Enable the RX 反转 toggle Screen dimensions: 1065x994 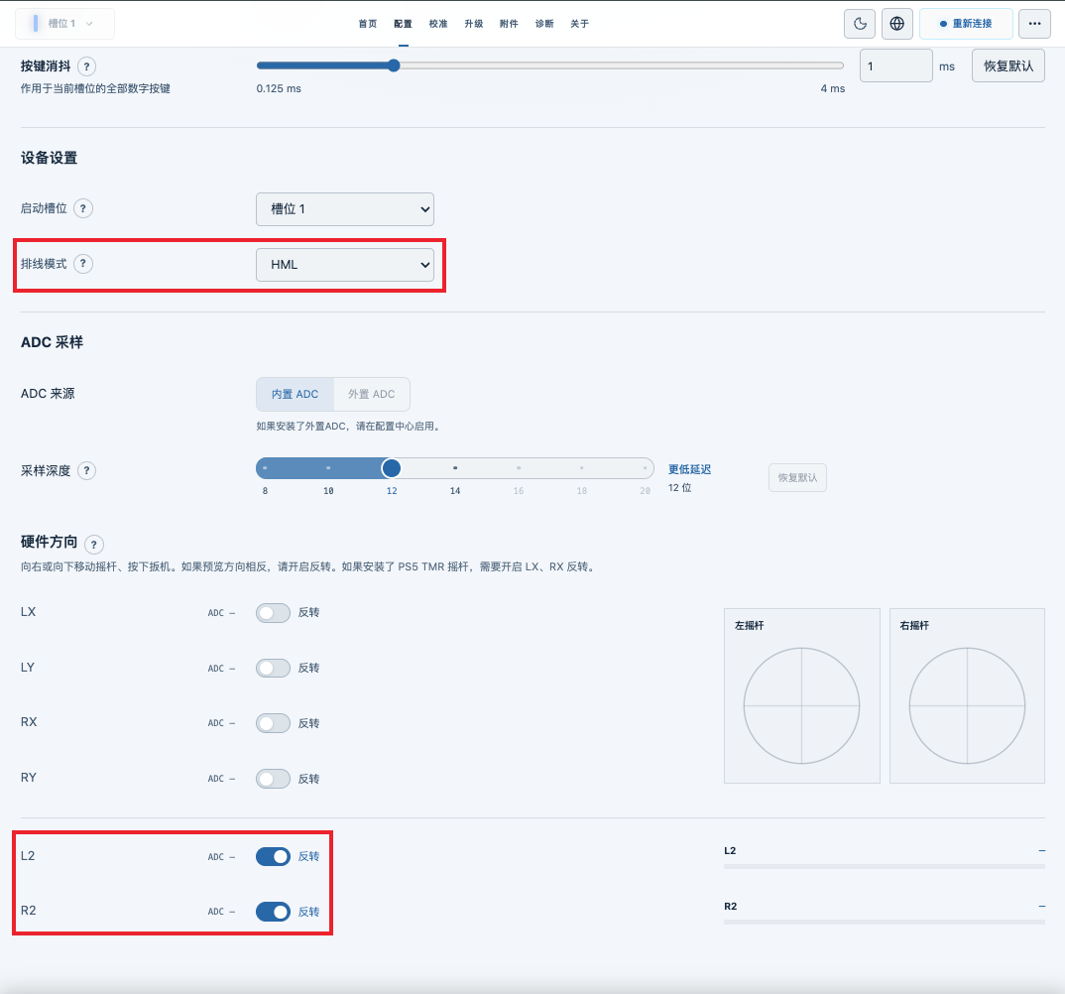[273, 723]
